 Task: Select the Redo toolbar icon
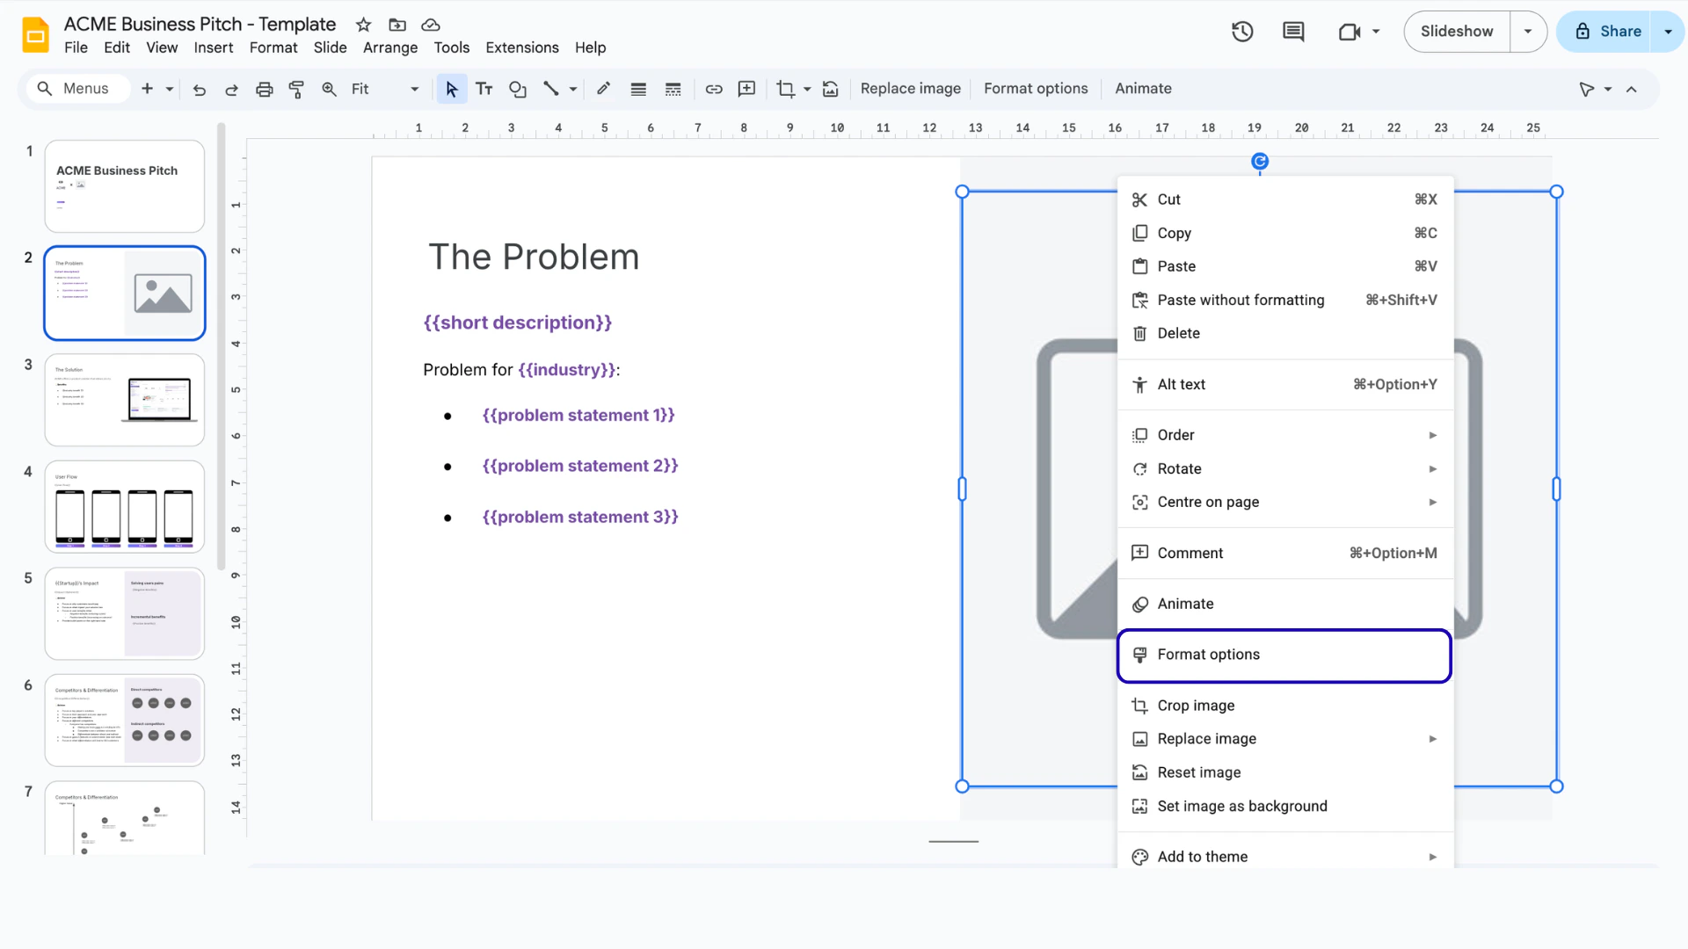tap(231, 89)
